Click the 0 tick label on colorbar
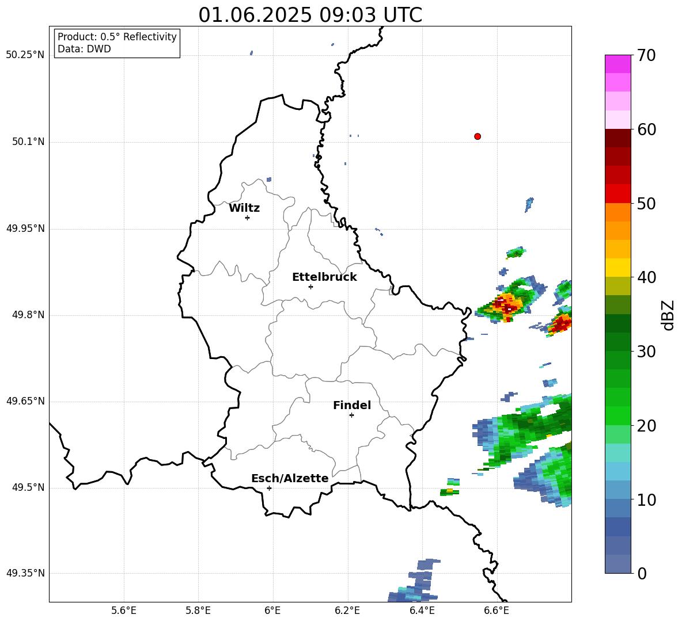 coord(642,573)
